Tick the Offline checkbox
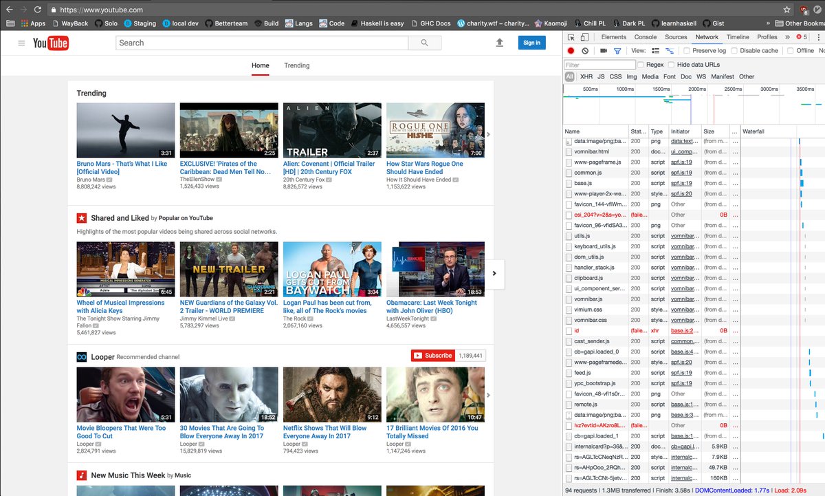 click(791, 51)
